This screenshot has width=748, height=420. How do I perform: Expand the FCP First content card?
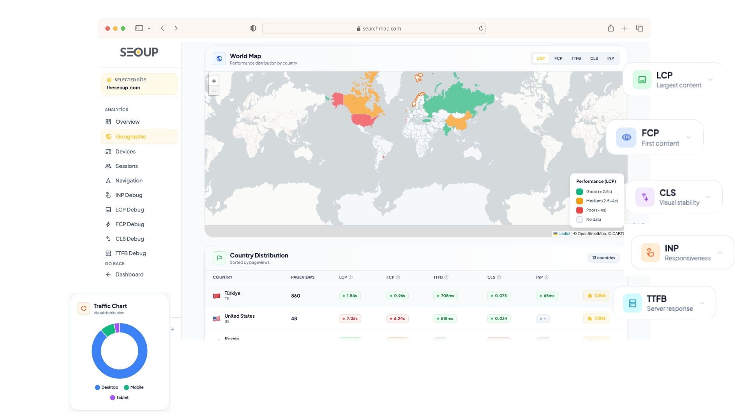tap(689, 137)
